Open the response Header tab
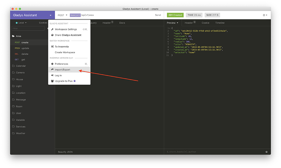 point(190,23)
